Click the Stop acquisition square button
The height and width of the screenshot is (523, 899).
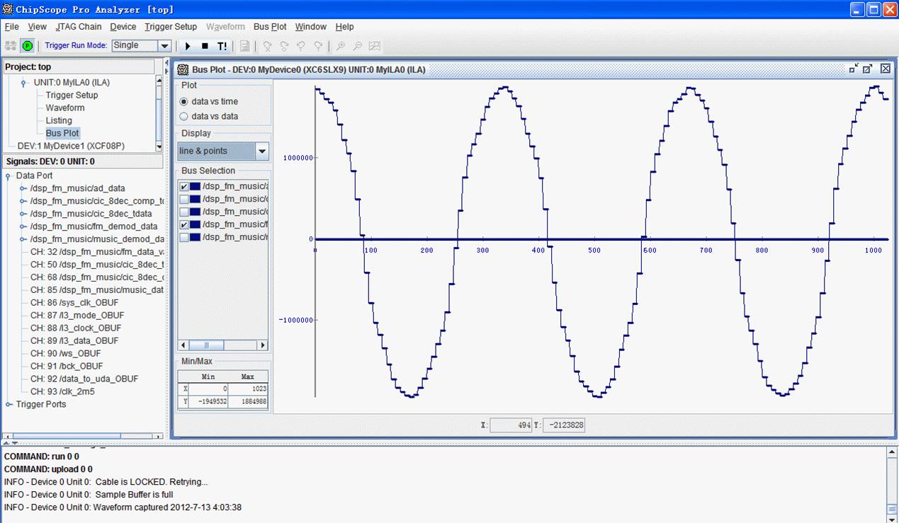click(x=205, y=46)
